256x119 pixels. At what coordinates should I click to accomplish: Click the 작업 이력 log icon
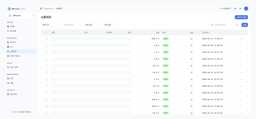click(8, 94)
